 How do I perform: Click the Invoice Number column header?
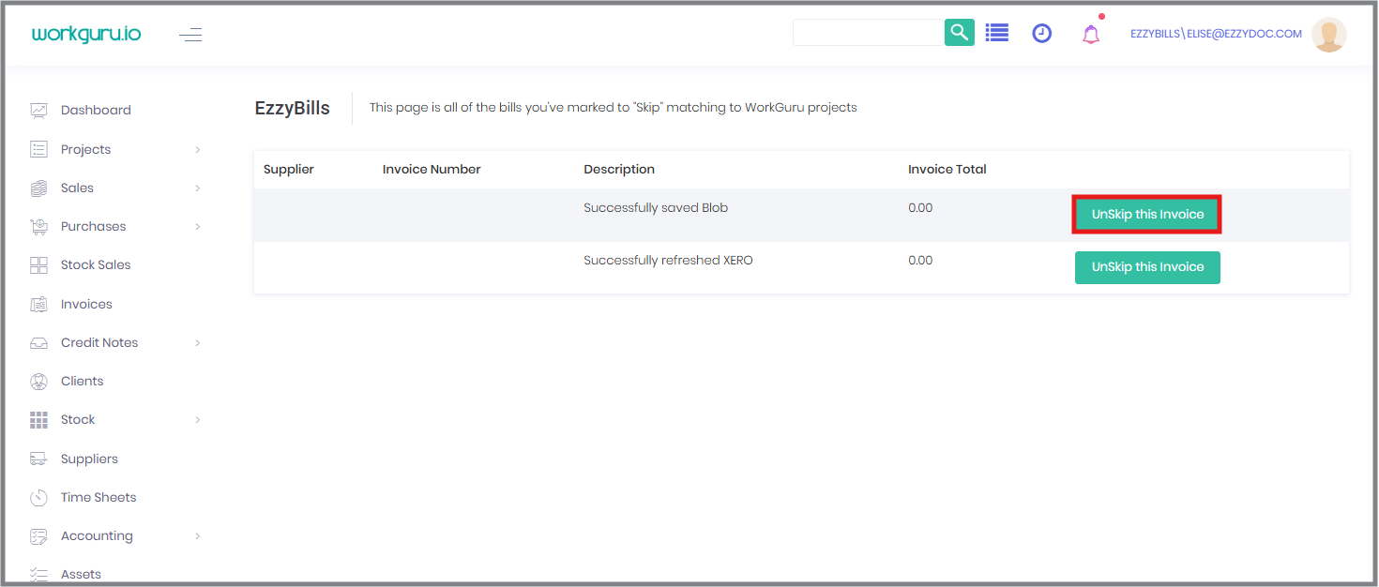432,170
